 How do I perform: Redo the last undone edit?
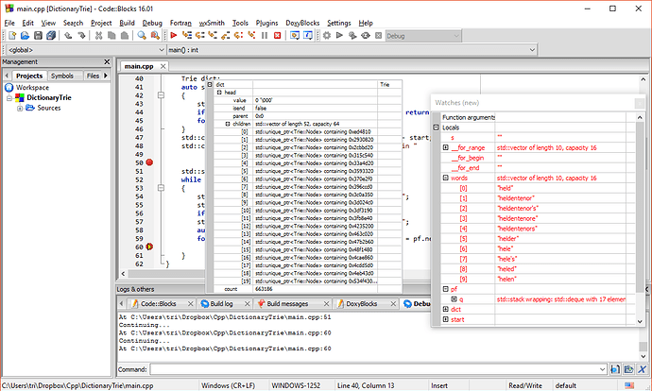click(x=81, y=36)
